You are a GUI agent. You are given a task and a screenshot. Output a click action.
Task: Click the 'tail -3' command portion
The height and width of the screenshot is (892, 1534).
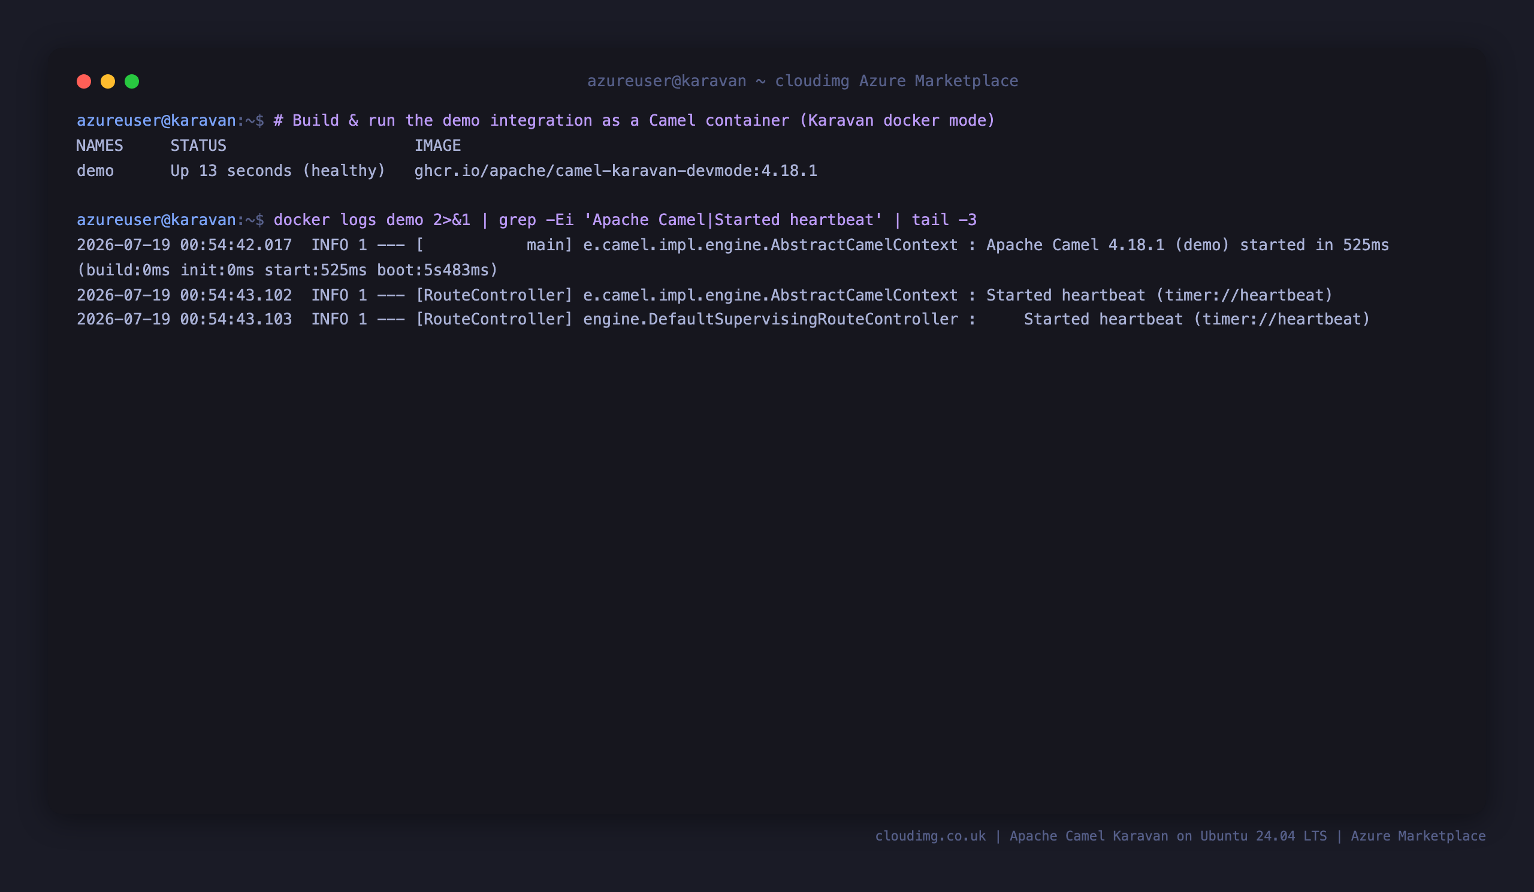944,220
